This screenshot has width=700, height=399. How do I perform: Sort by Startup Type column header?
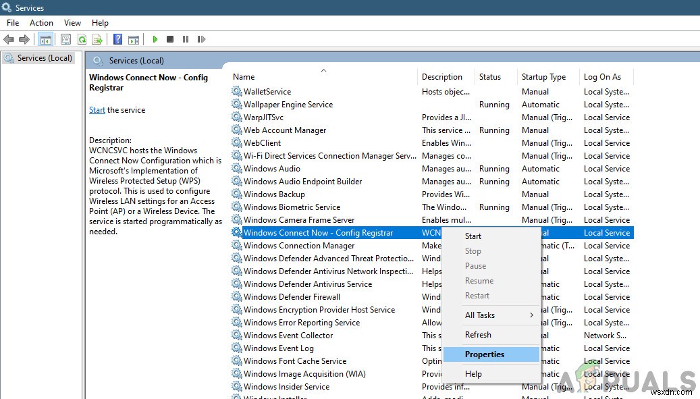pyautogui.click(x=543, y=77)
